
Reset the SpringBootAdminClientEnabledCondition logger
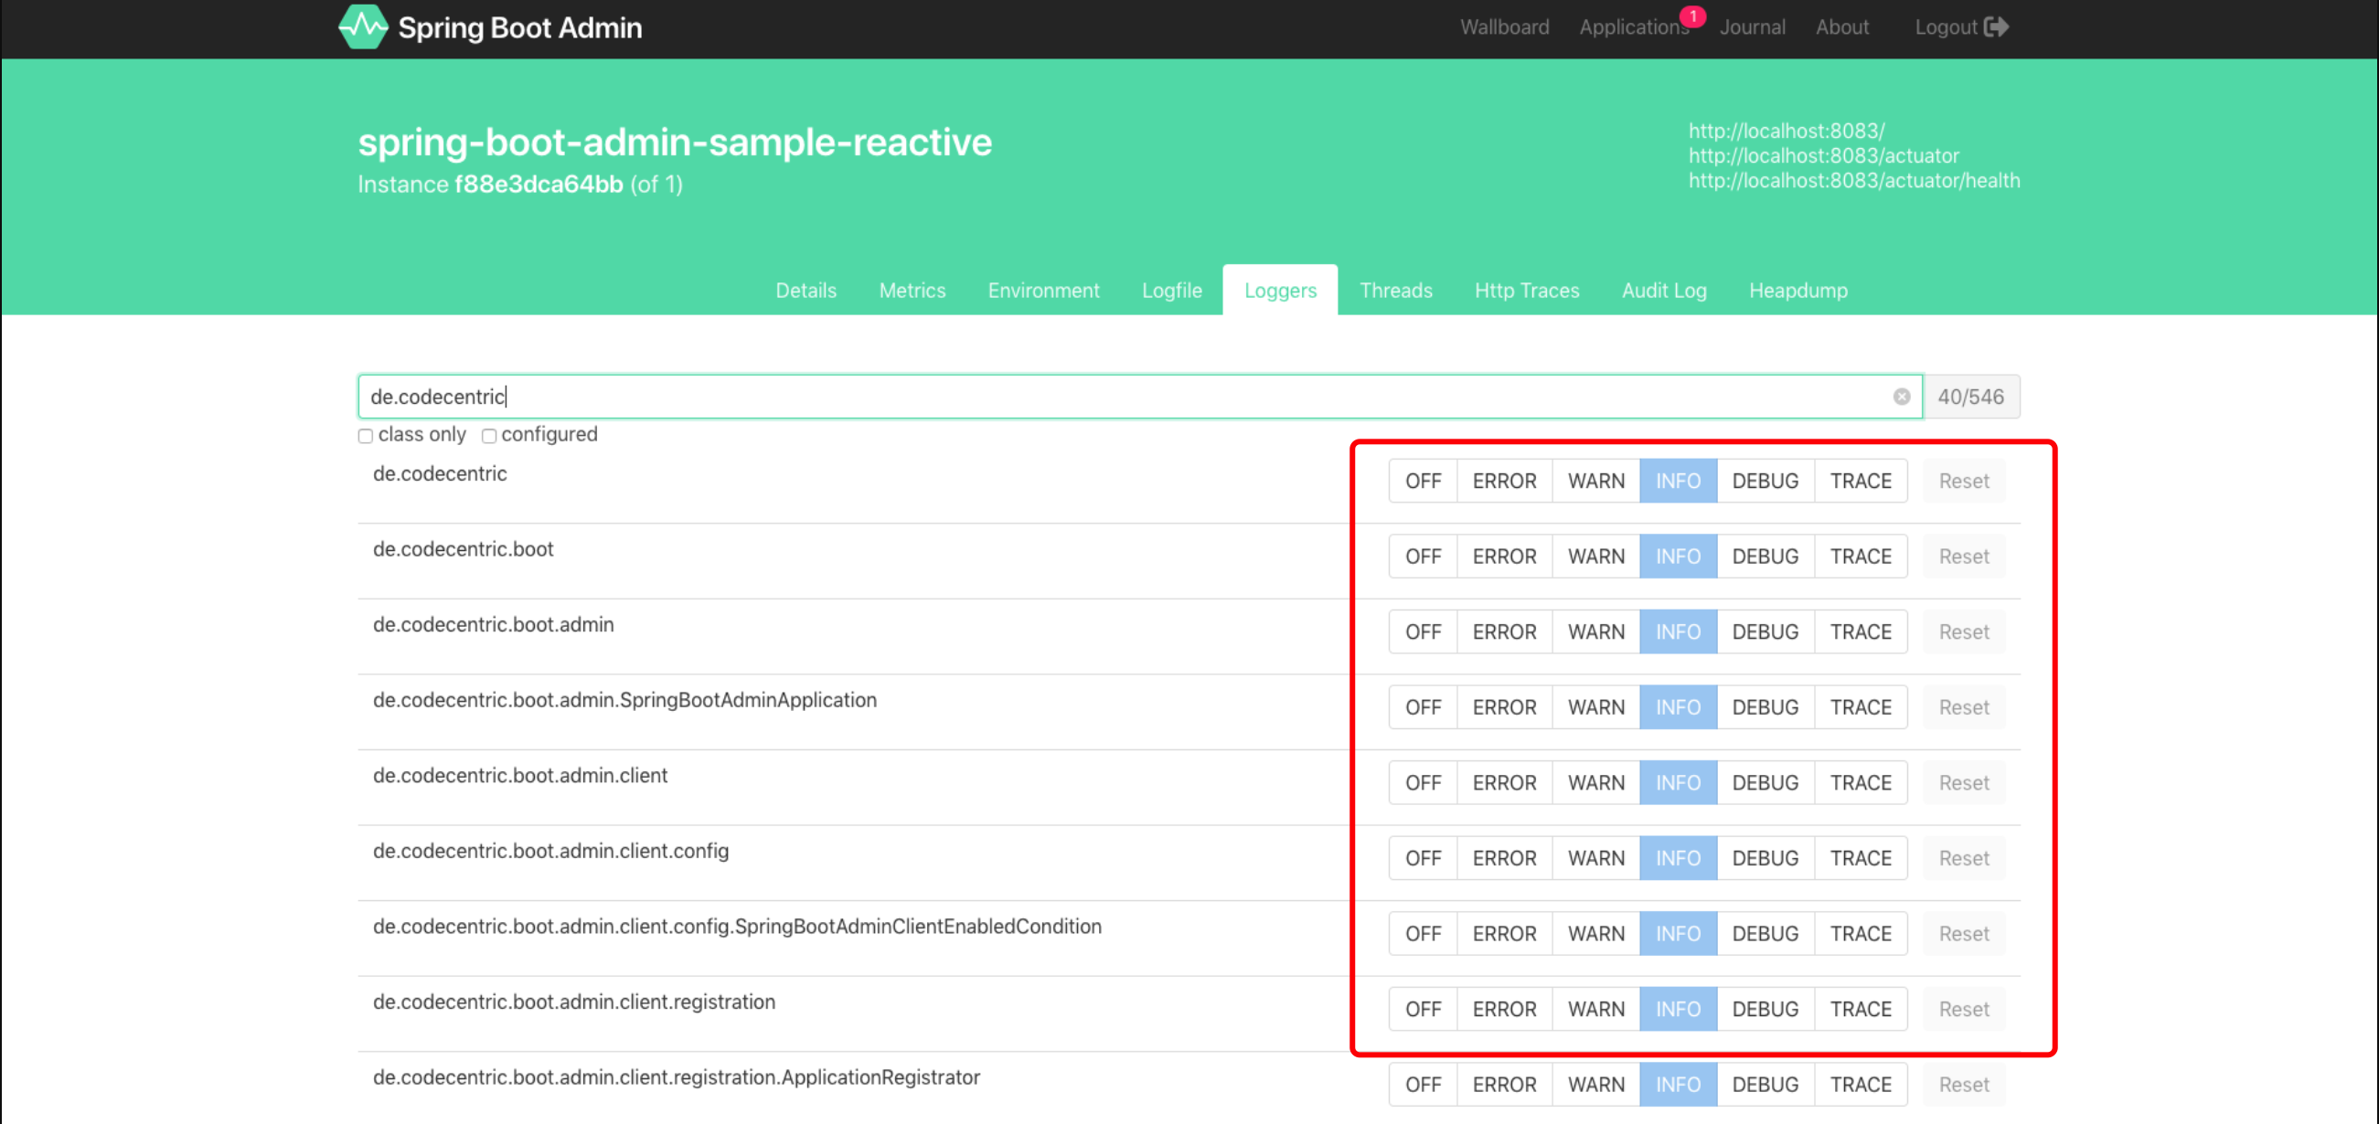tap(1963, 935)
